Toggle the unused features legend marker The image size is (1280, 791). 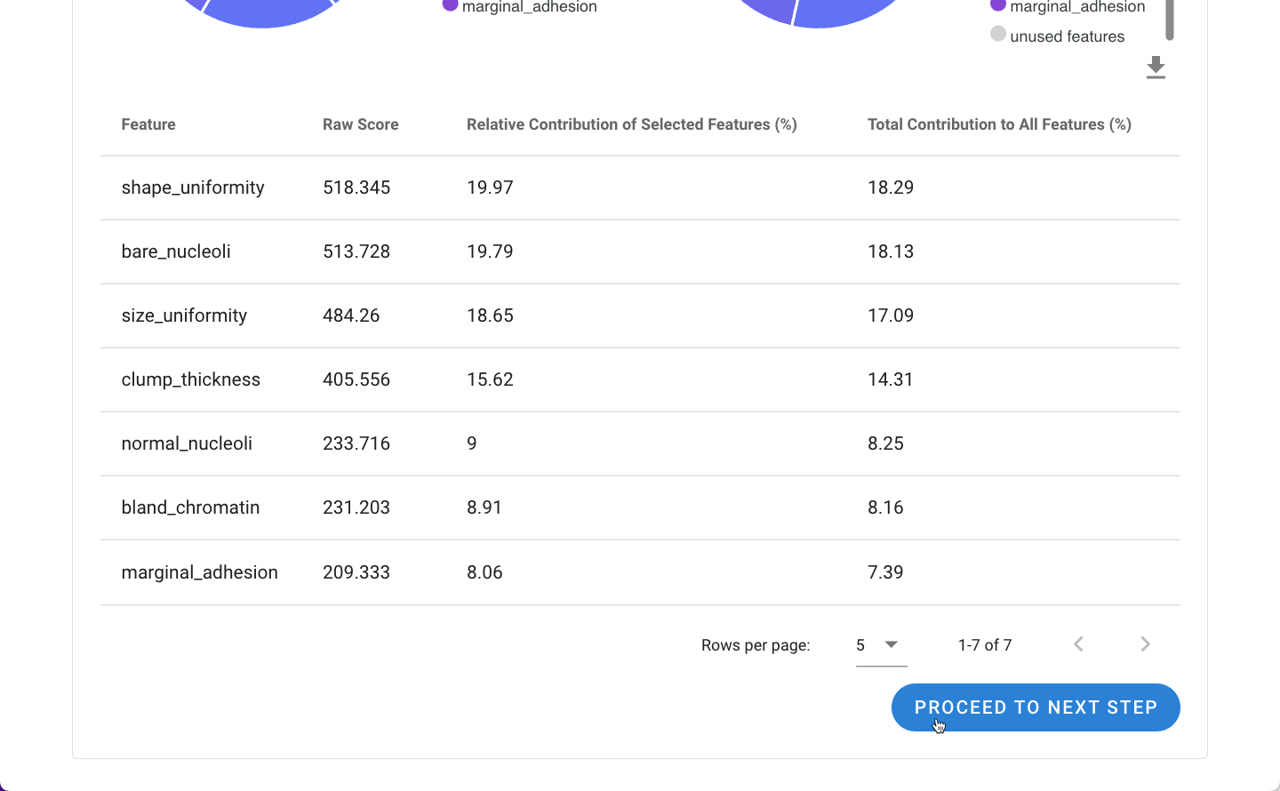pyautogui.click(x=998, y=34)
